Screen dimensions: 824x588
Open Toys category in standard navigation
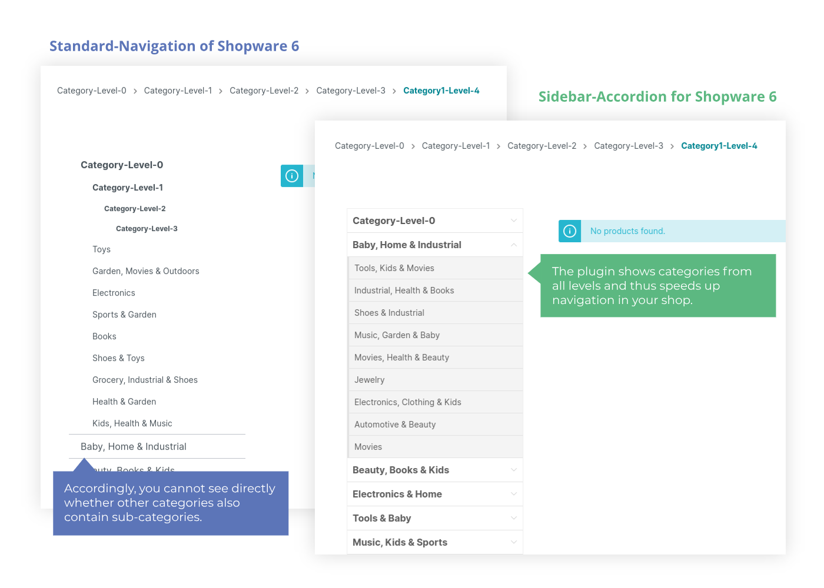pos(101,249)
